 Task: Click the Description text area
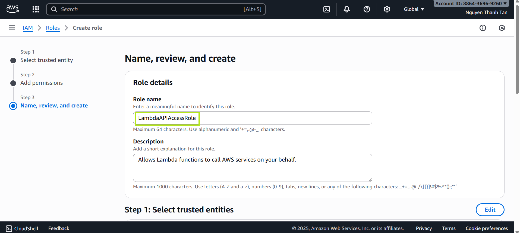[253, 168]
